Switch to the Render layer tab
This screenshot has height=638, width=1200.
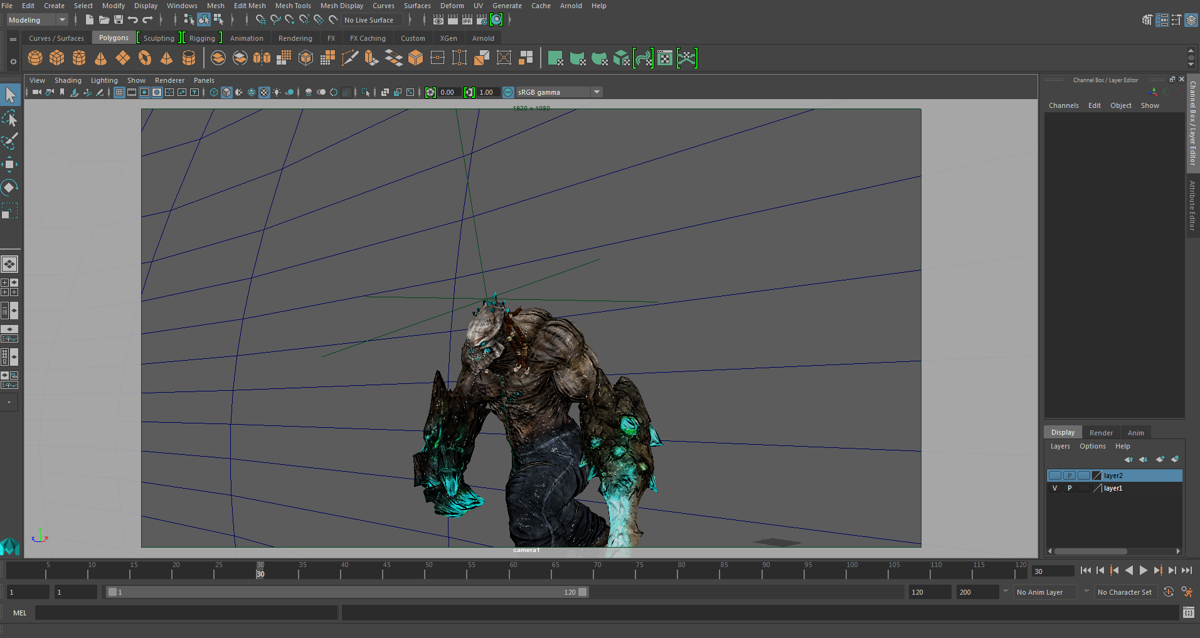click(1101, 433)
